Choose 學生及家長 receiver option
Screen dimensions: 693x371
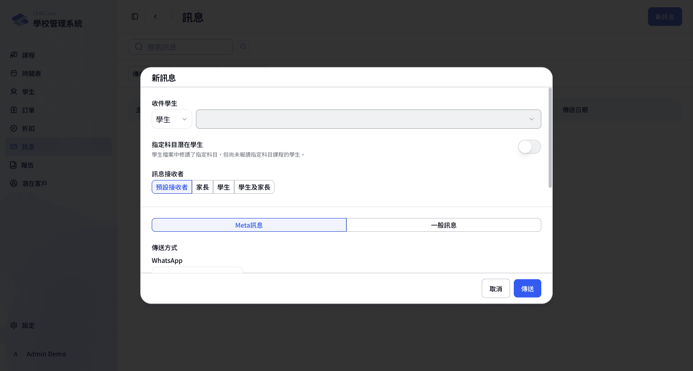[x=254, y=187]
